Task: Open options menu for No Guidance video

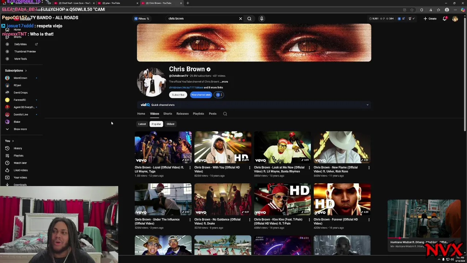Action: [x=250, y=220]
